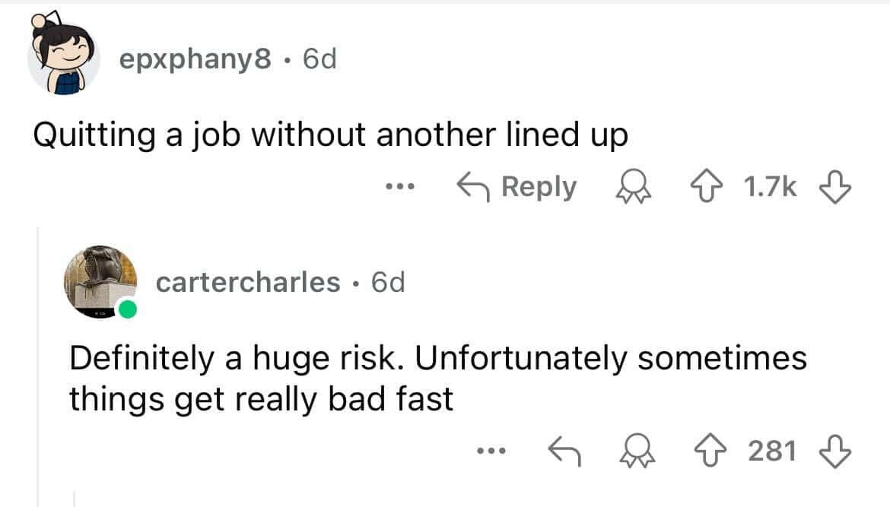Click the 281 vote count
This screenshot has width=890, height=507.
772,451
